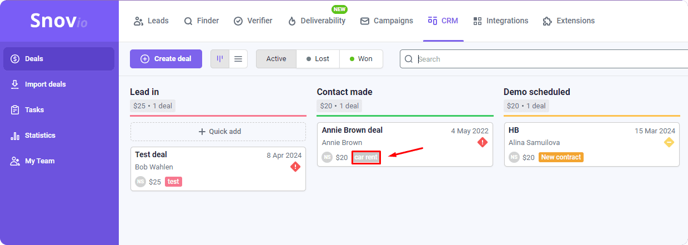Switch to kanban board view icon
Screen dimensions: 688x245
220,59
